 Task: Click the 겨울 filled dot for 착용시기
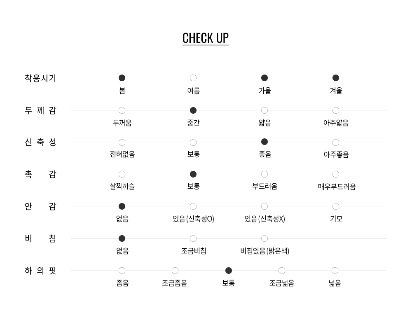coord(336,78)
